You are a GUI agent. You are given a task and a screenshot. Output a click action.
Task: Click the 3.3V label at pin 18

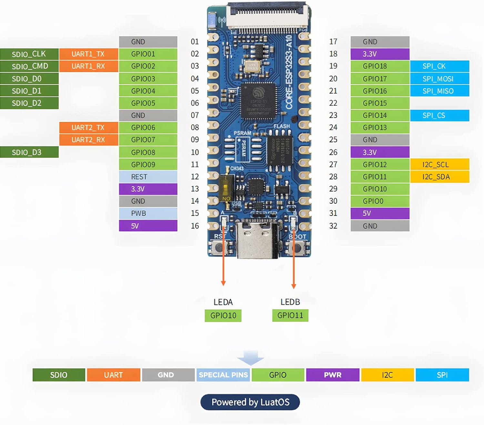coord(380,54)
